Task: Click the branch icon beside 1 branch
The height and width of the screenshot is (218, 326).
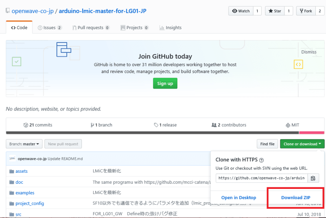Action: (92, 125)
